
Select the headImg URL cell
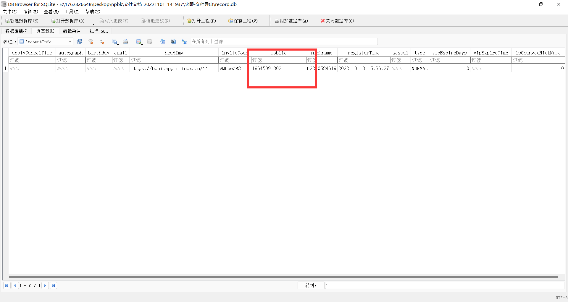point(174,68)
